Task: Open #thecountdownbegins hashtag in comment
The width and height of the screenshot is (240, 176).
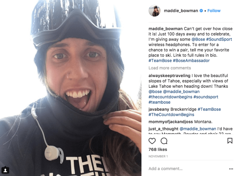Action: (170, 97)
